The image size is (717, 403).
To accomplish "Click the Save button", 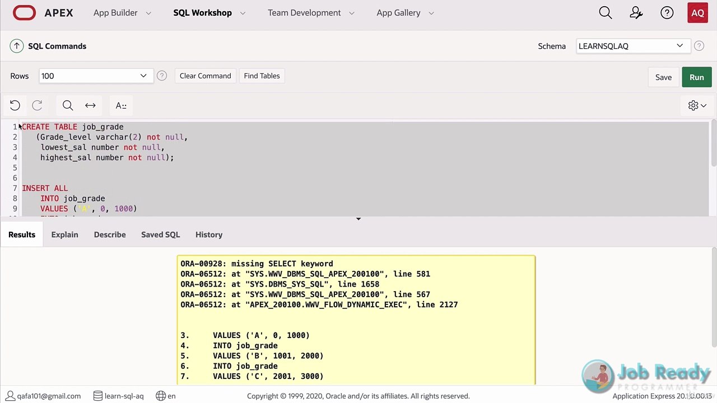I will click(x=663, y=77).
